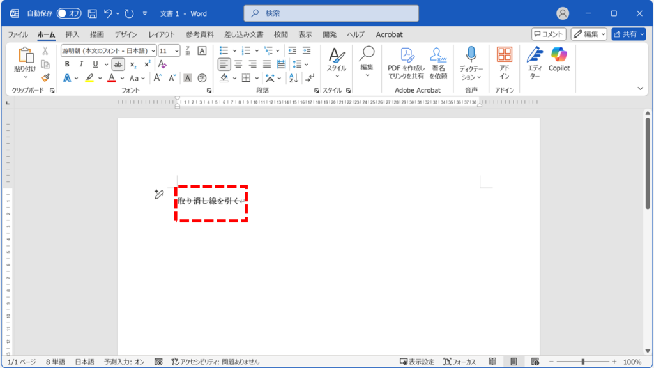
Task: Expand the borders dropdown arrow
Action: (x=257, y=78)
